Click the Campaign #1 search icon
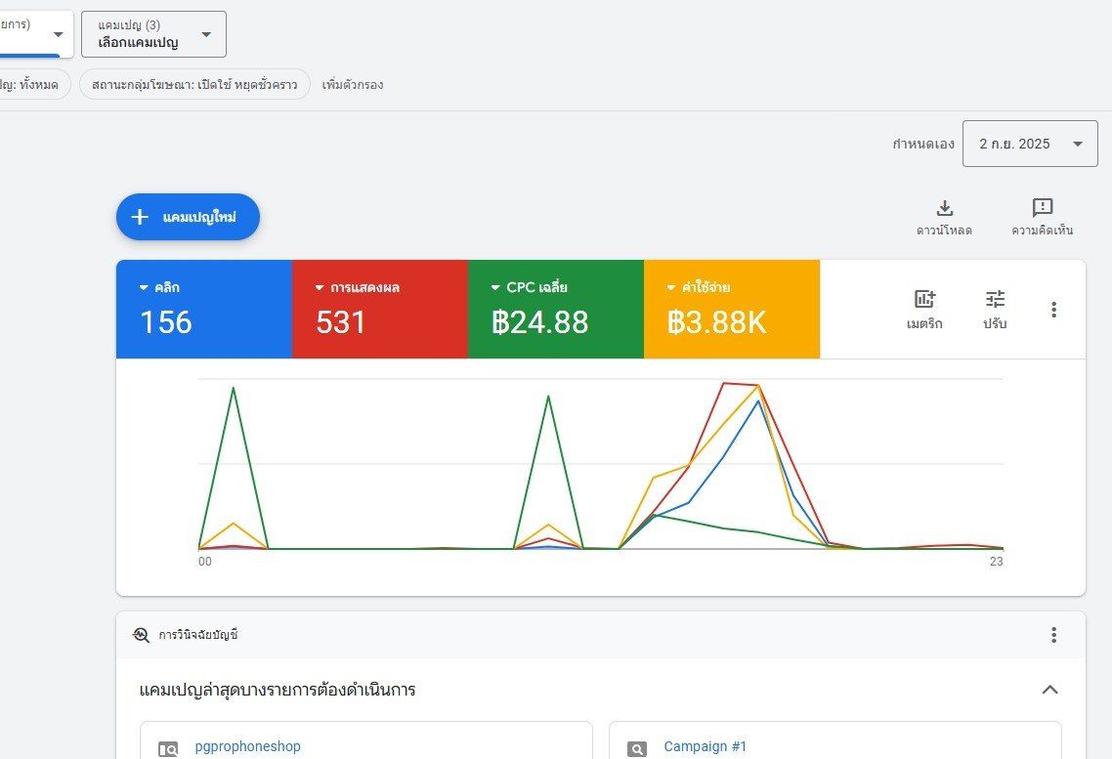 637,749
